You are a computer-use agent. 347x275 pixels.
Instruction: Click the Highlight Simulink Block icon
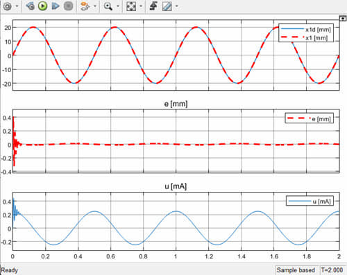click(85, 6)
